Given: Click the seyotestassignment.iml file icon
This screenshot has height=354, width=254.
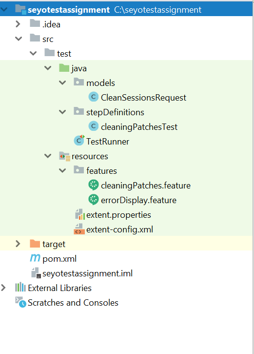Looking at the screenshot, I should [36, 272].
